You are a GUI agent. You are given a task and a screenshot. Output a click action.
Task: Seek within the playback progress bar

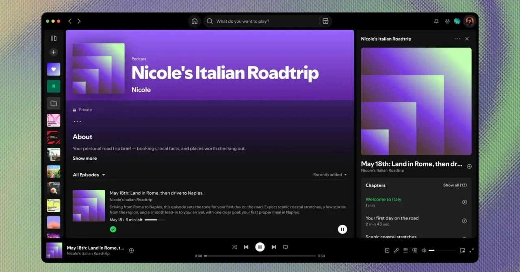(260, 256)
